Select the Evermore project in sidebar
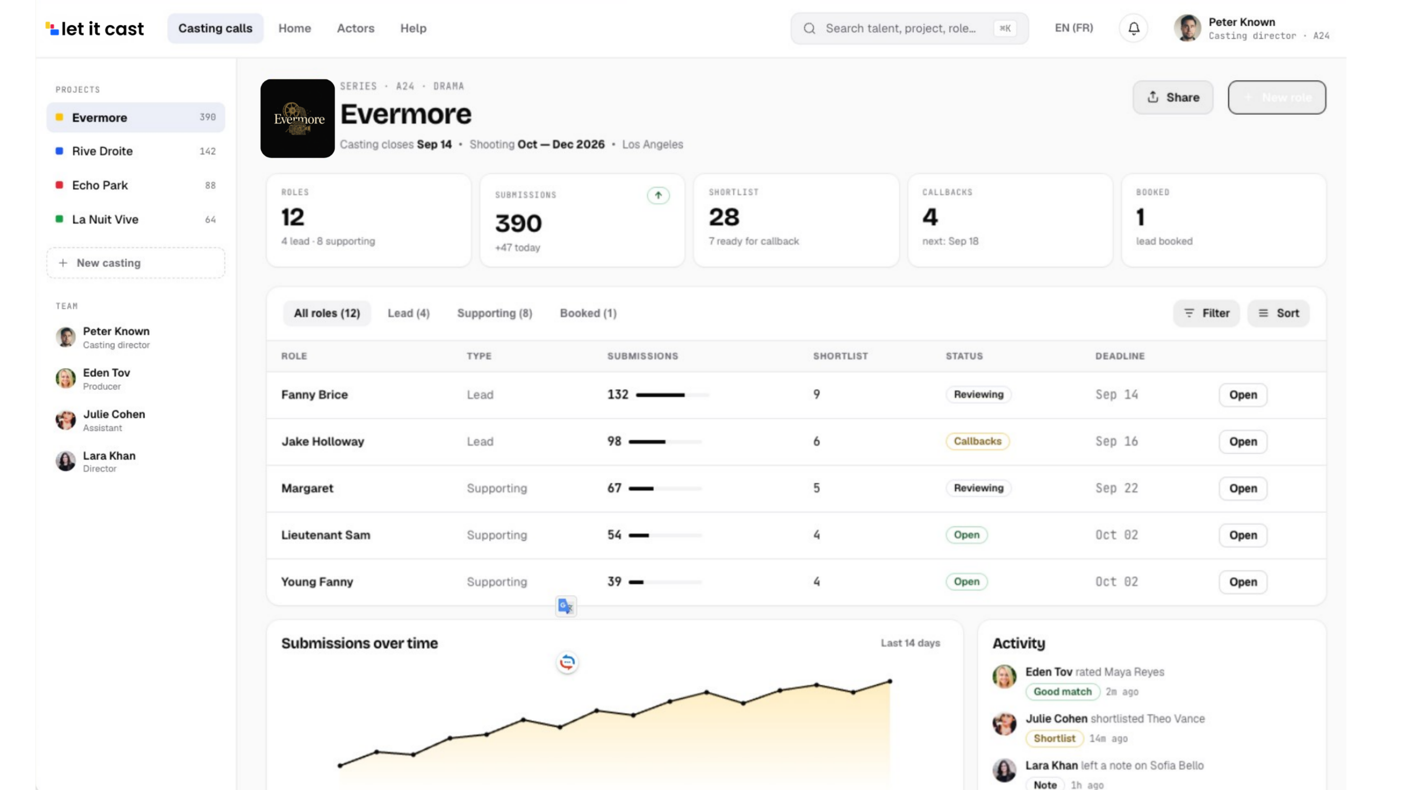Screen dimensions: 1404x790 click(136, 117)
